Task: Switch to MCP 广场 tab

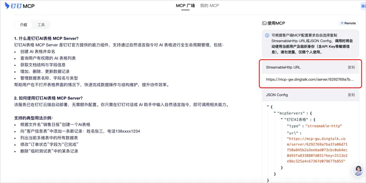Action: pyautogui.click(x=185, y=5)
